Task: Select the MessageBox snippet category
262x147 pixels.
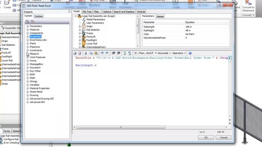Action: [x=36, y=64]
